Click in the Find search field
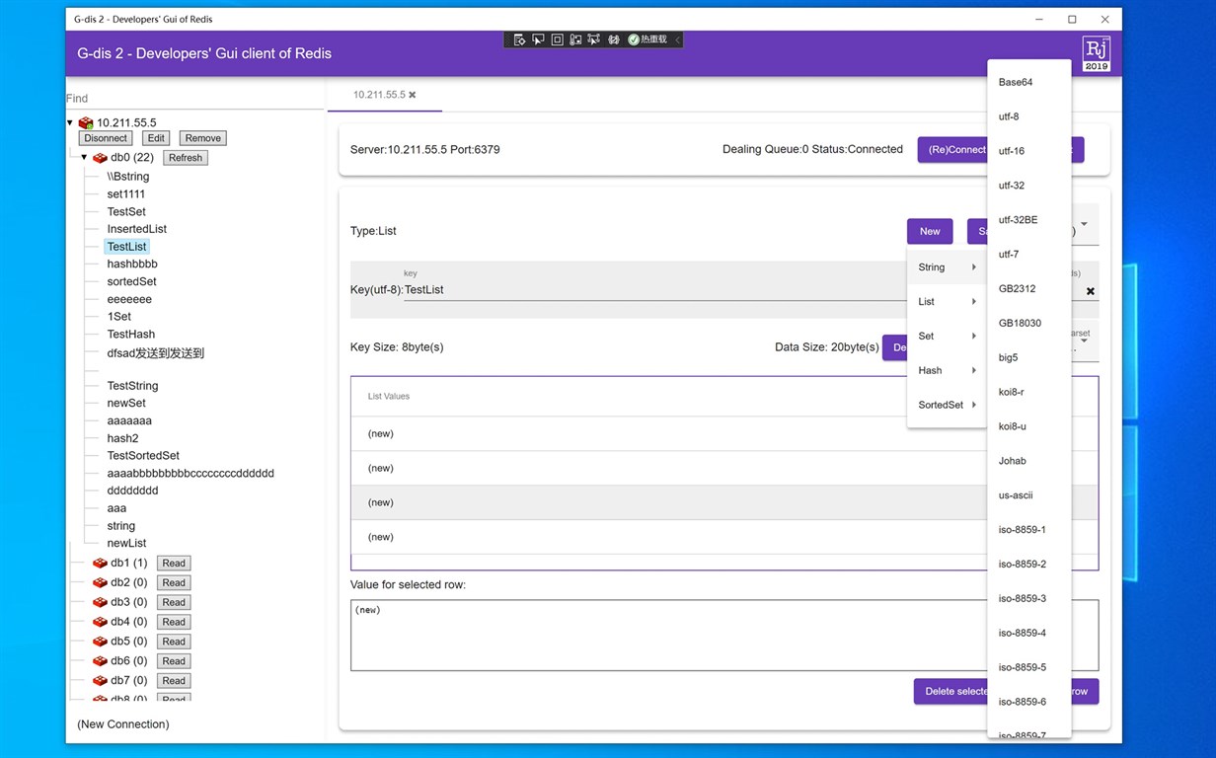 click(x=194, y=99)
